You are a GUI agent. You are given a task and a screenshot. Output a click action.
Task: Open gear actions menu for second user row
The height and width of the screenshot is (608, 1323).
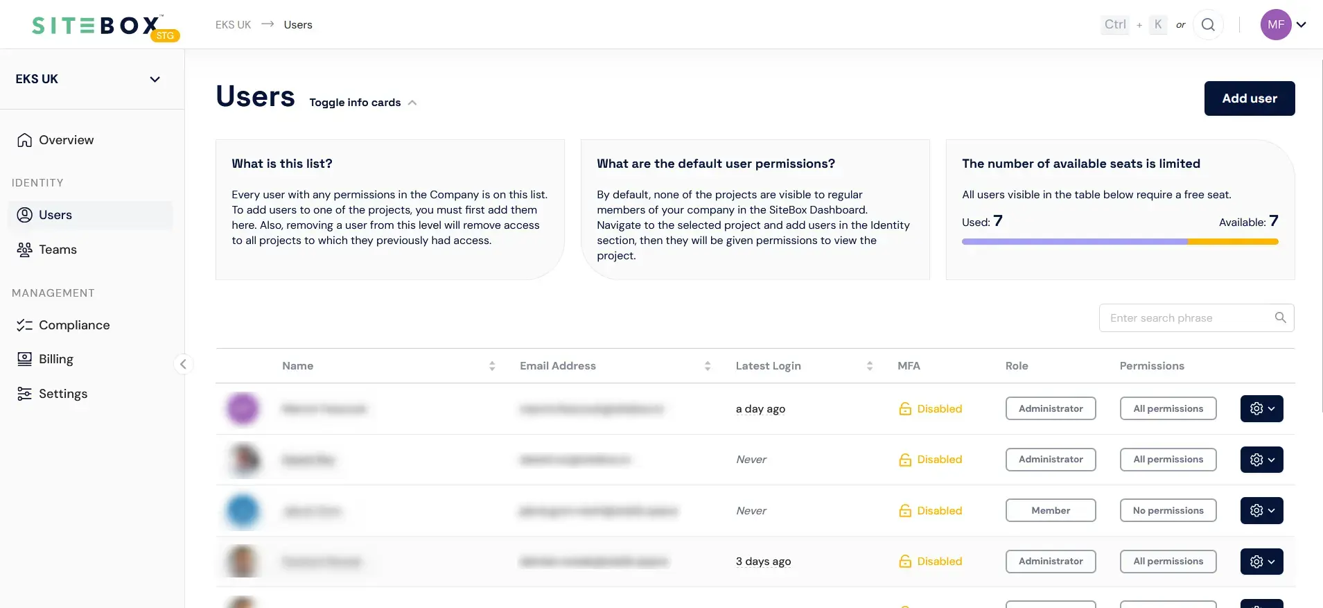click(1261, 460)
